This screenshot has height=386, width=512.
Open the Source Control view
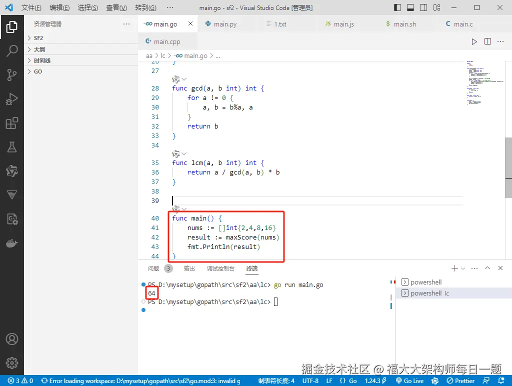pos(12,75)
